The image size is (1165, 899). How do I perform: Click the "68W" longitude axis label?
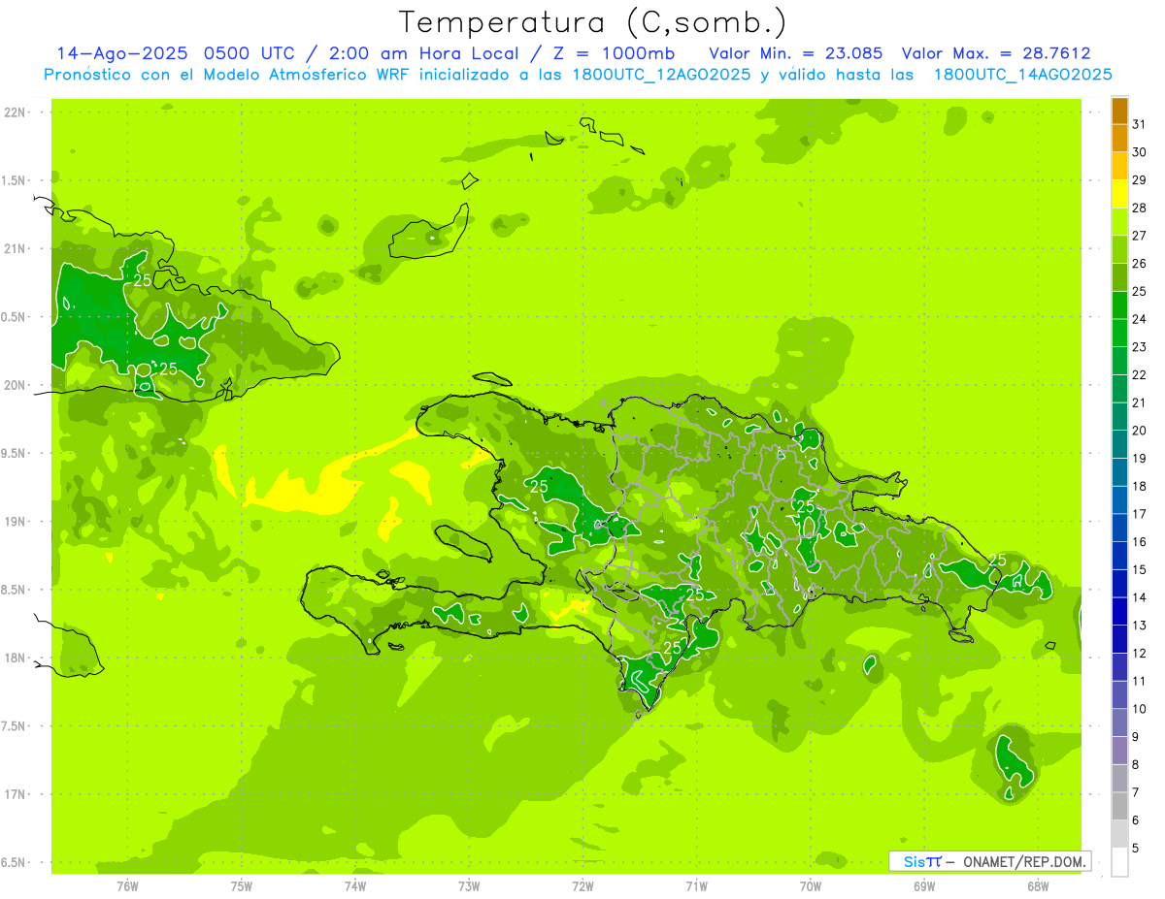tap(1038, 885)
